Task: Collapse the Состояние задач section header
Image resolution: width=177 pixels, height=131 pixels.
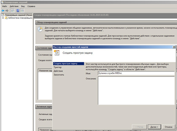Action: (x=44, y=48)
